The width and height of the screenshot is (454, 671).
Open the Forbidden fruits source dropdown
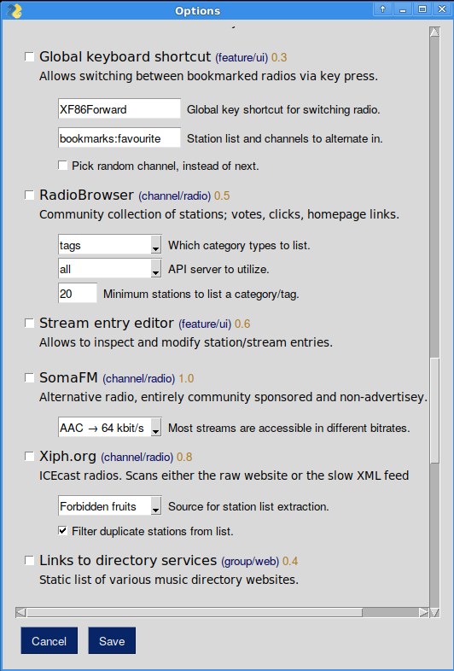(110, 506)
